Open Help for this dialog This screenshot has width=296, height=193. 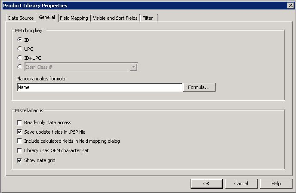pyautogui.click(x=276, y=184)
